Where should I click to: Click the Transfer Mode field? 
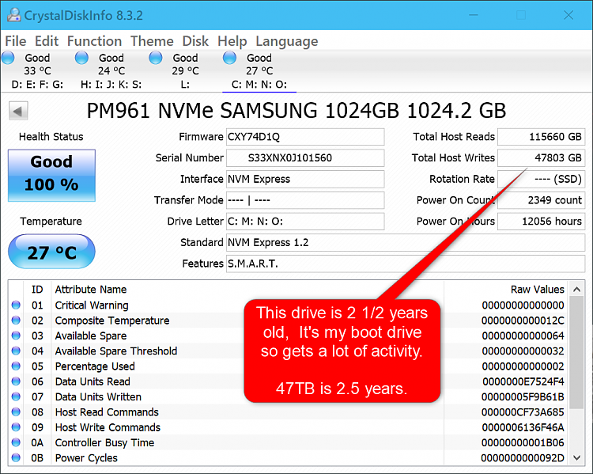[305, 200]
